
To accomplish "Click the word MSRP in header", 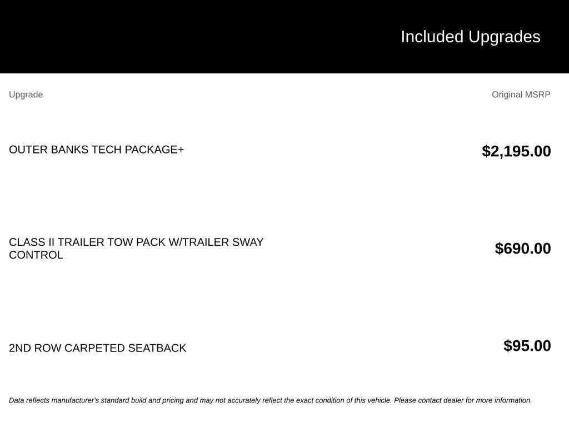I will (537, 95).
